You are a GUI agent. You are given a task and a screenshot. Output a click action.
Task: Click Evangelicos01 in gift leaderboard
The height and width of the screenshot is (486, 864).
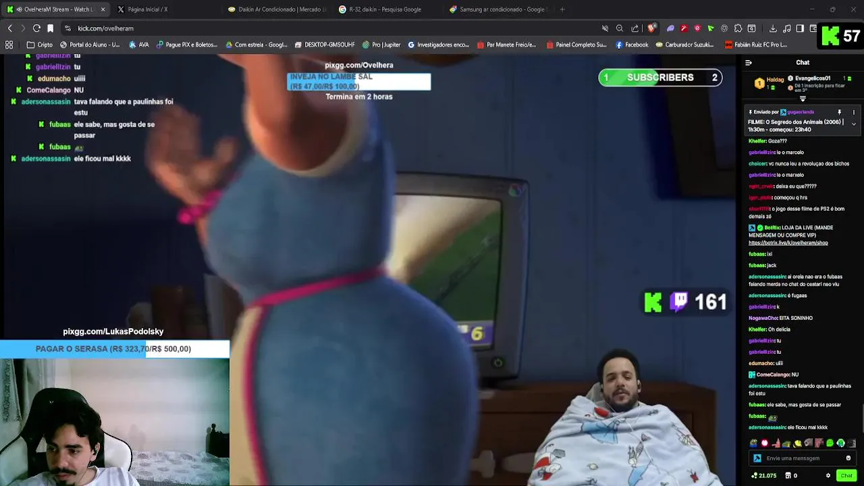click(x=813, y=78)
